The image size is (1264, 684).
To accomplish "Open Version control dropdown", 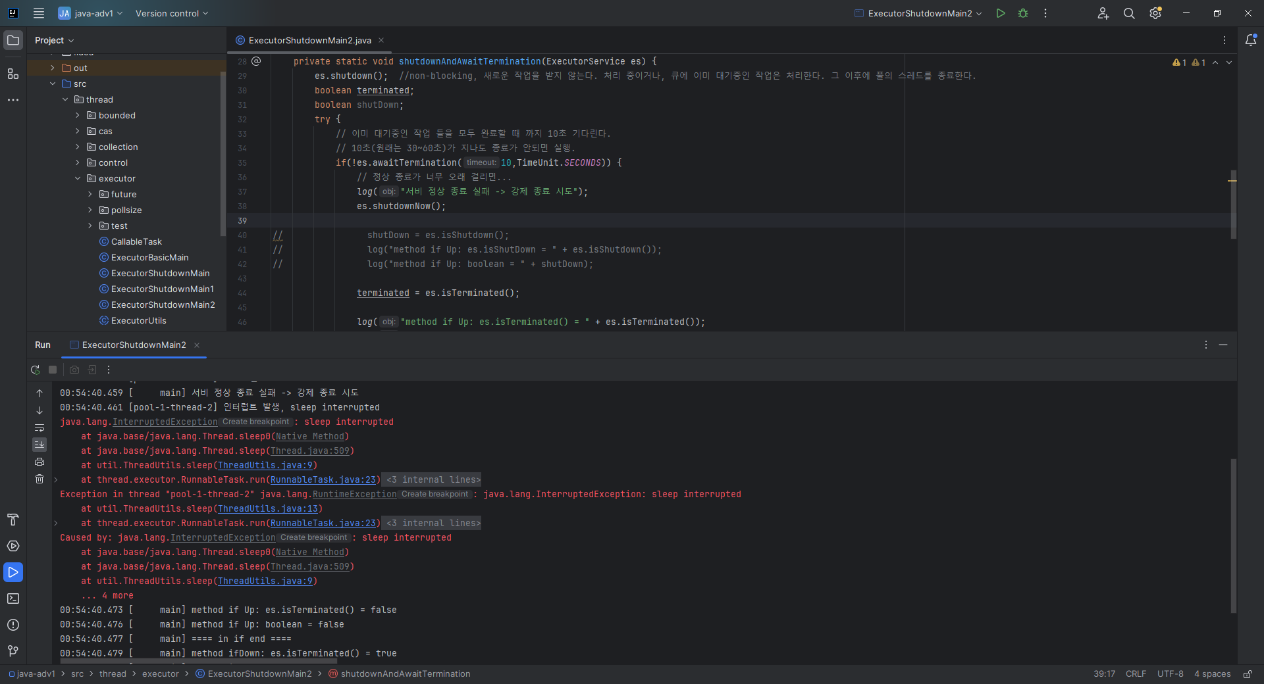I will pyautogui.click(x=172, y=13).
